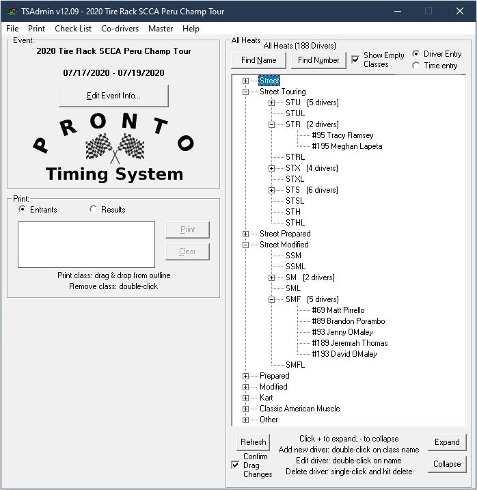Screen dimensions: 477x490
Task: Select the SSM class row
Action: coord(293,256)
